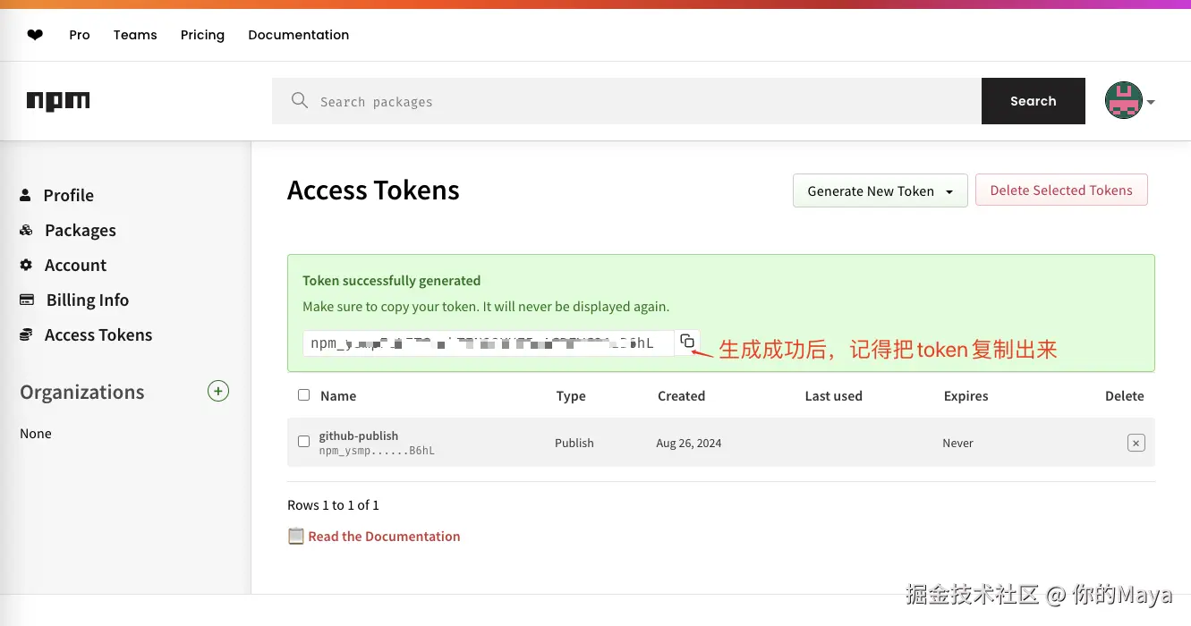Viewport: 1191px width, 626px height.
Task: Delete the github-publish token with the X button
Action: tap(1136, 443)
